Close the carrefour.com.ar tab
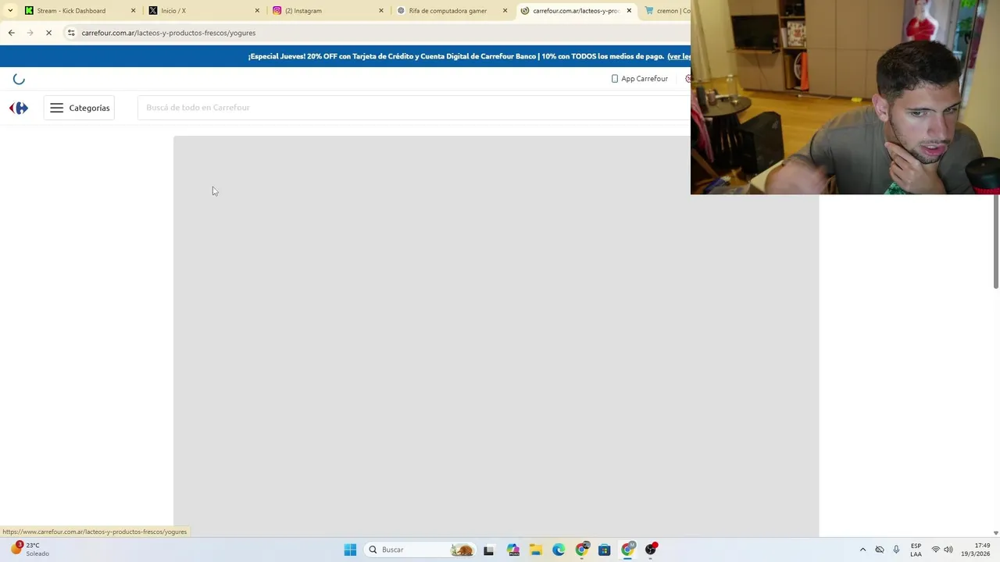1000x562 pixels. click(x=629, y=11)
